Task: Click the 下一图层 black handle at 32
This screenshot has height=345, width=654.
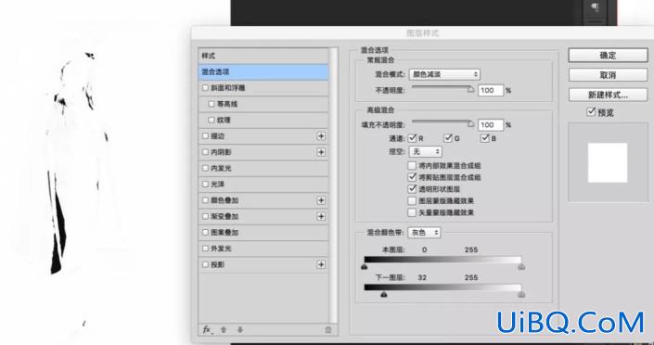Action: pyautogui.click(x=384, y=295)
